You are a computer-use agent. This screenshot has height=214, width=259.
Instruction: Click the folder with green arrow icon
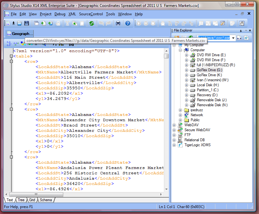pos(50,23)
